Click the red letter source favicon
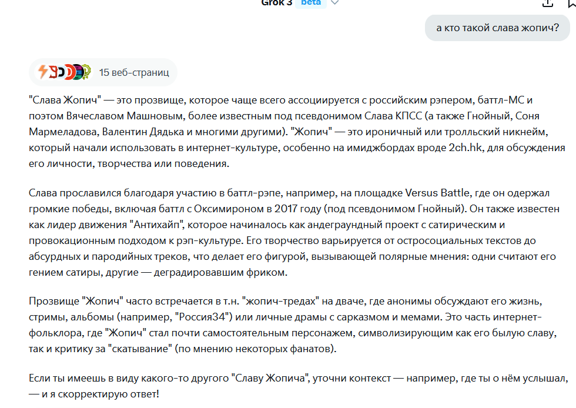Screen dimensions: 576x408 coord(53,72)
